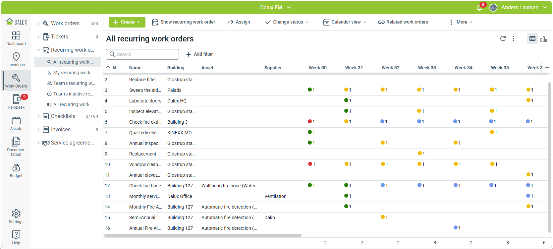553x249 pixels.
Task: Open the Calendar view dropdown
Action: pyautogui.click(x=345, y=22)
